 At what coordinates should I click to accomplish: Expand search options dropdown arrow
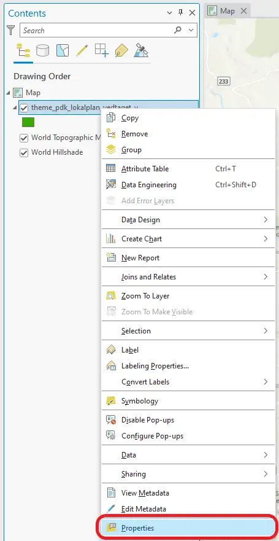coord(191,30)
